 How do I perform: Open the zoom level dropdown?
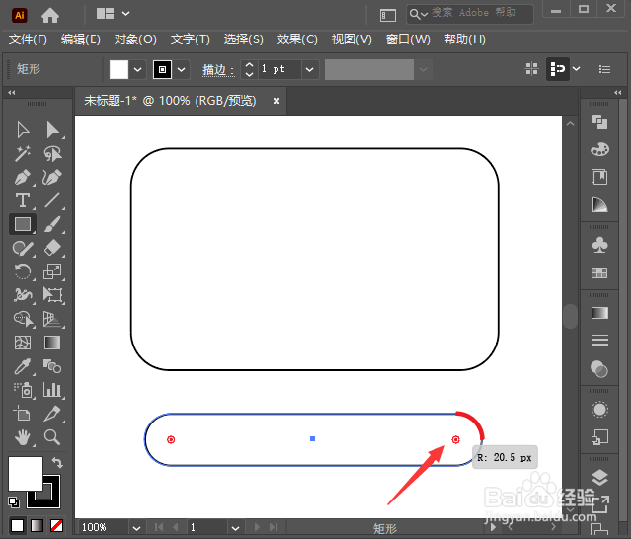(x=137, y=528)
